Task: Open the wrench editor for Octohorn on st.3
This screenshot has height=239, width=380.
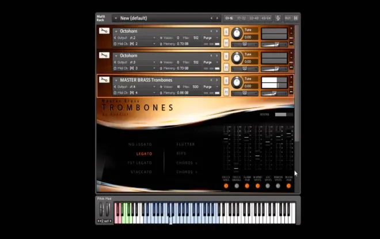Action: point(104,55)
